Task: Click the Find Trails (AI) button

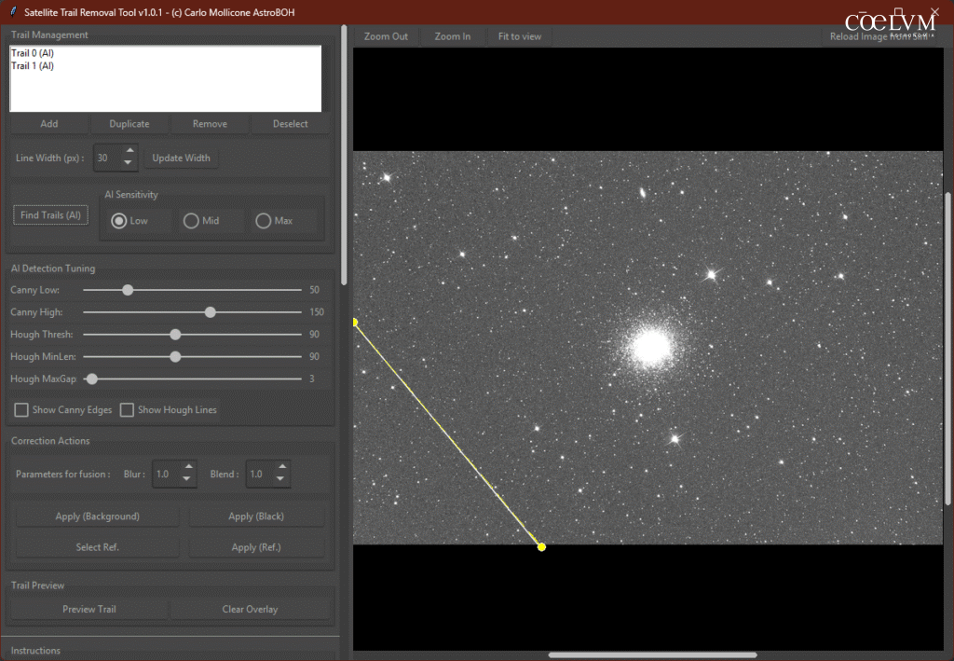Action: pyautogui.click(x=51, y=215)
